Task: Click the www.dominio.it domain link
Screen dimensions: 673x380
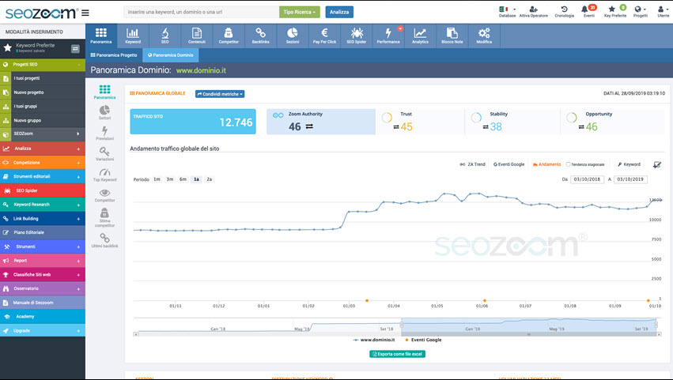Action: pyautogui.click(x=201, y=70)
